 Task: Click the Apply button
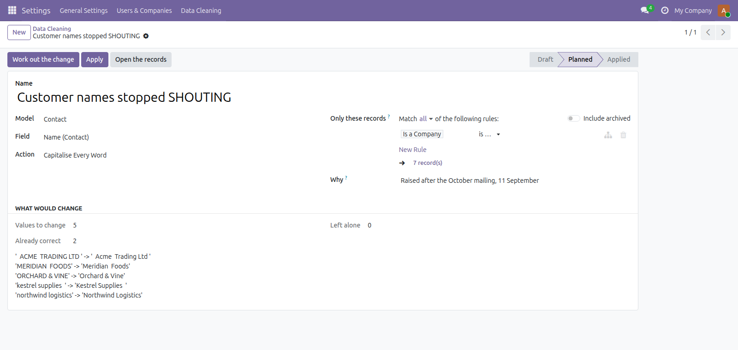tap(95, 59)
